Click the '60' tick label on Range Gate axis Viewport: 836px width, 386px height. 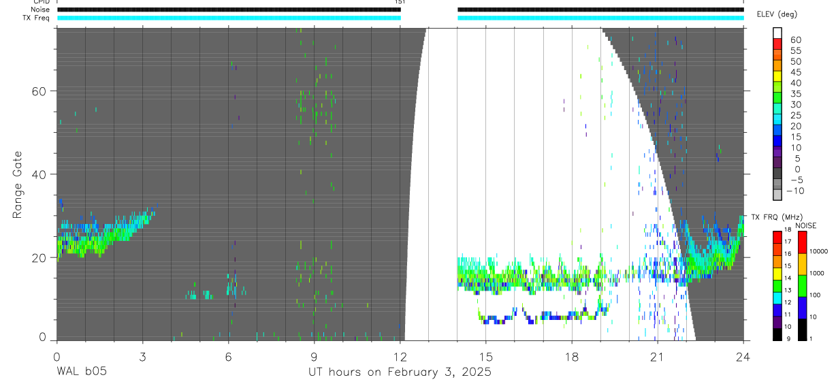point(40,91)
